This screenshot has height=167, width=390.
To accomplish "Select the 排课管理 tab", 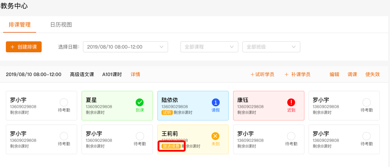I will tap(20, 25).
